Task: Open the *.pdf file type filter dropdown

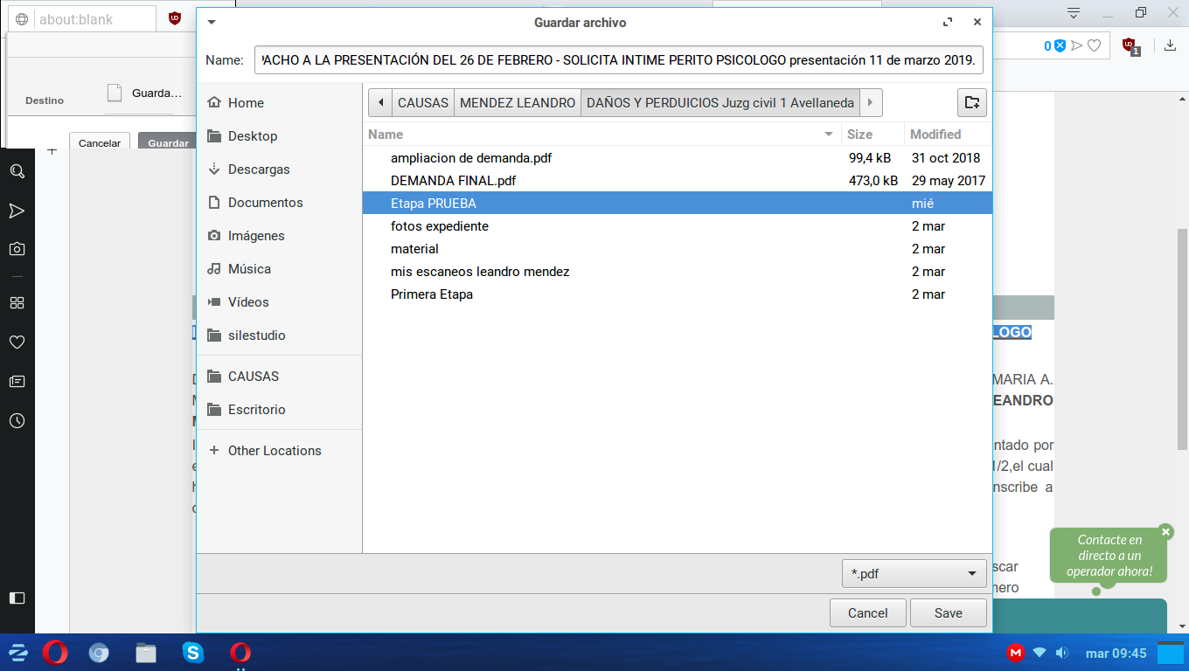Action: click(913, 574)
